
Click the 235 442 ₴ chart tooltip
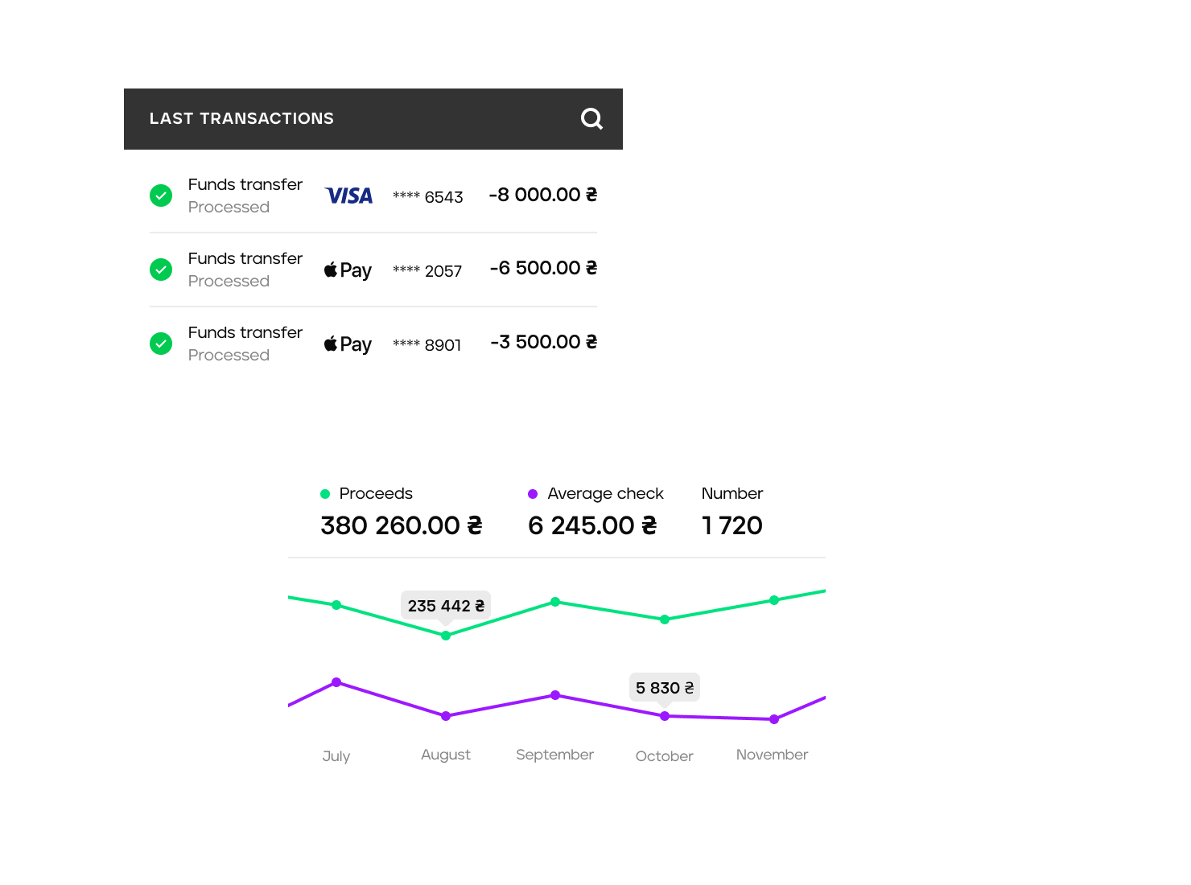[x=446, y=606]
